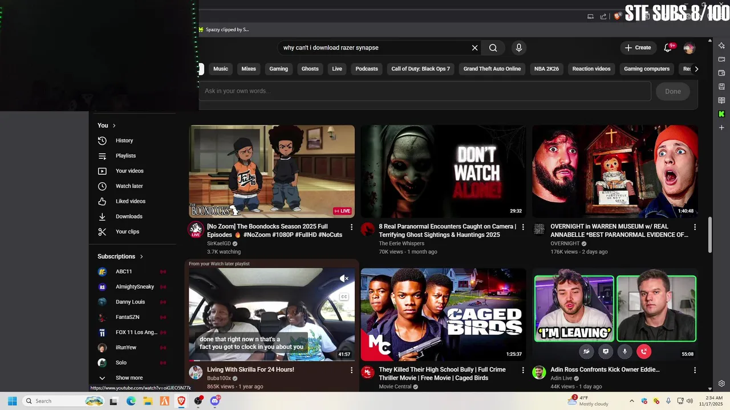Open the Brave sidebar settings gear

(x=721, y=384)
